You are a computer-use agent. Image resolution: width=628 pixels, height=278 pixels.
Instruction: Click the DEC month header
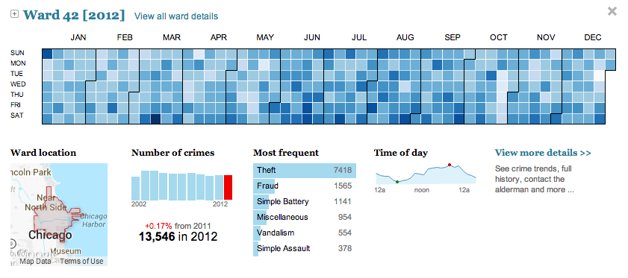[593, 37]
